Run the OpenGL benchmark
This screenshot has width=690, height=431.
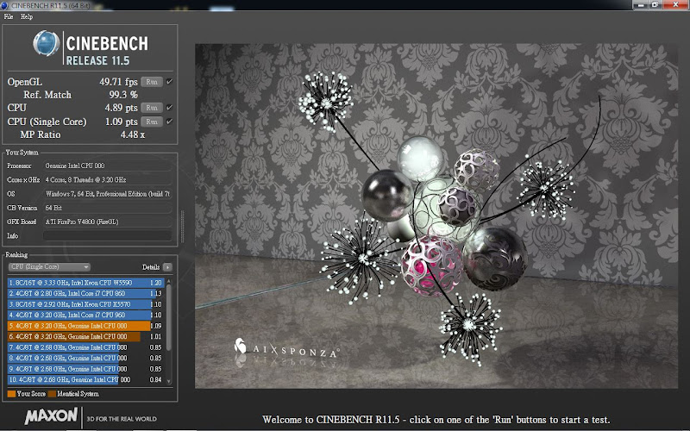152,82
